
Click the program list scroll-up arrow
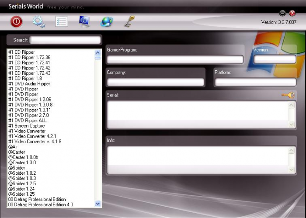[98, 53]
